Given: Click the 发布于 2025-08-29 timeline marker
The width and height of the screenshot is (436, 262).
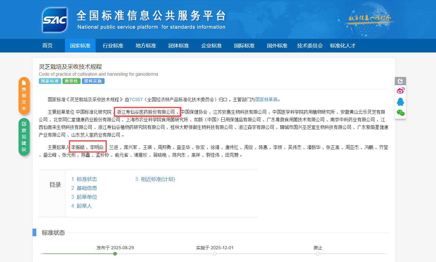Looking at the screenshot, I should pos(115,253).
